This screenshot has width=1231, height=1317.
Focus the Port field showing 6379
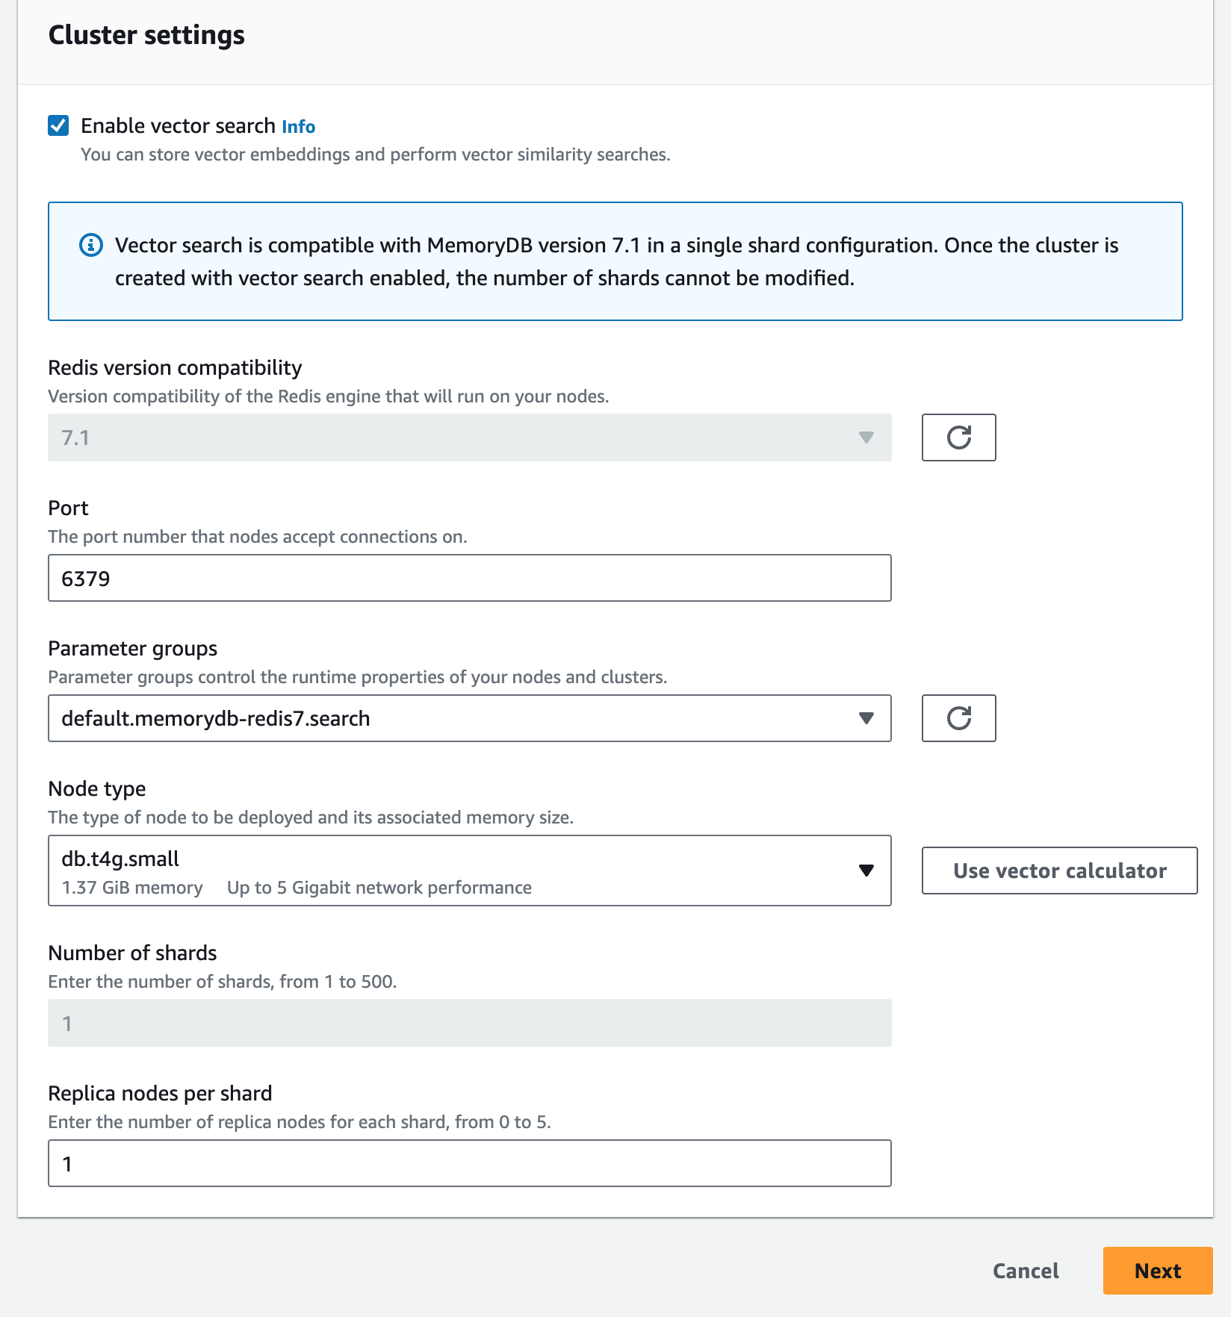click(x=470, y=578)
